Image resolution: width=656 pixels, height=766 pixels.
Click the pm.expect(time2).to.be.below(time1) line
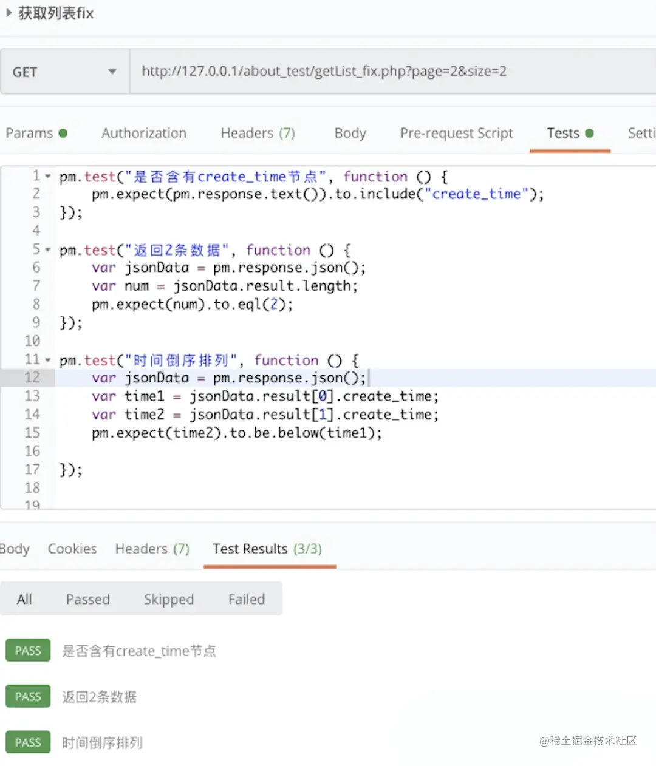pyautogui.click(x=237, y=433)
